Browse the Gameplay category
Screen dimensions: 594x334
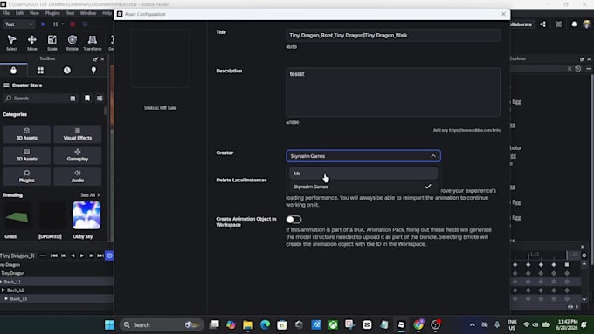pos(78,155)
